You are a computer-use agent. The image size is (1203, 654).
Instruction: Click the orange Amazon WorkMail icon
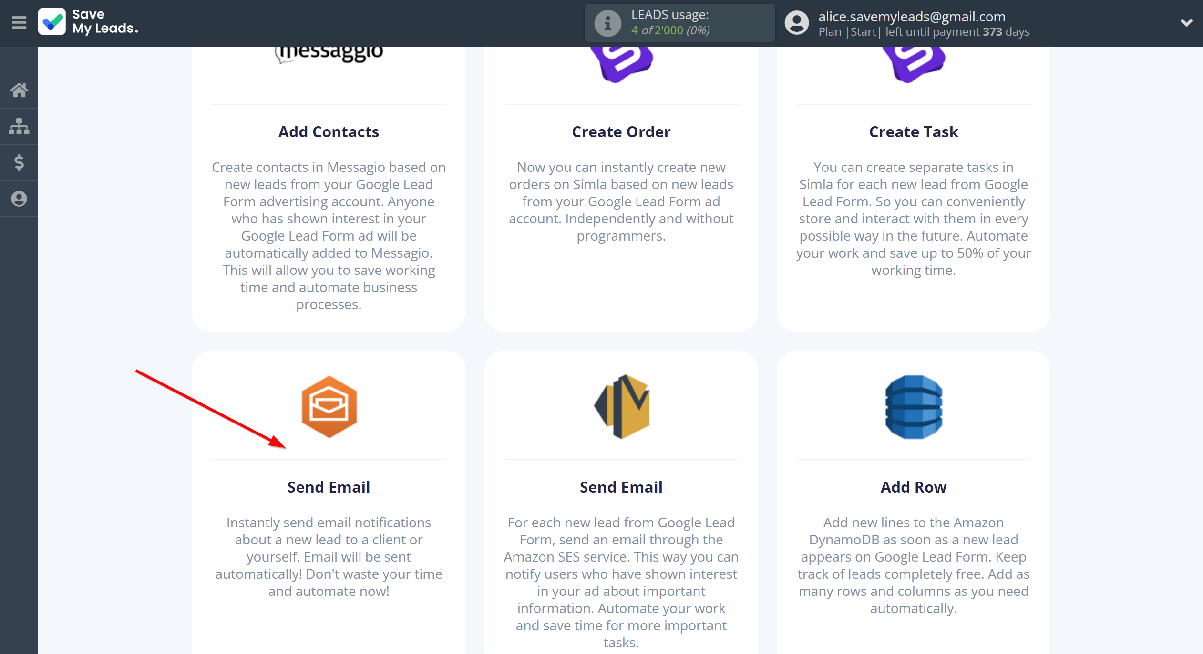click(329, 407)
